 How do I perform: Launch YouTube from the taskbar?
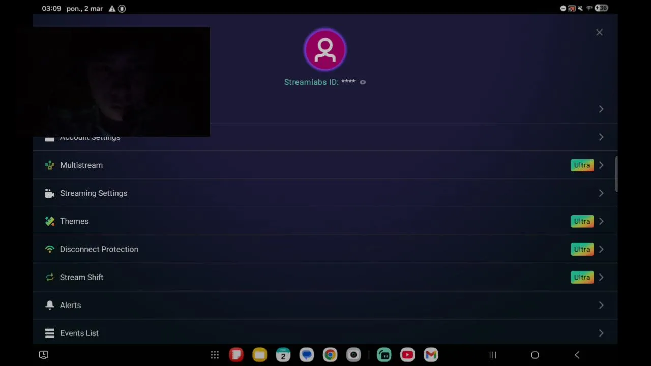(407, 355)
